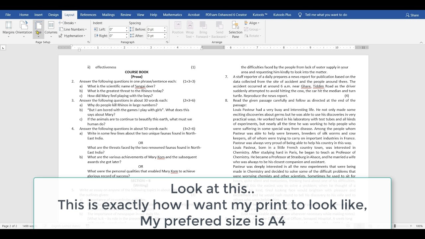Image resolution: width=425 pixels, height=239 pixels.
Task: Click the Wrap Text button
Action: click(x=190, y=30)
